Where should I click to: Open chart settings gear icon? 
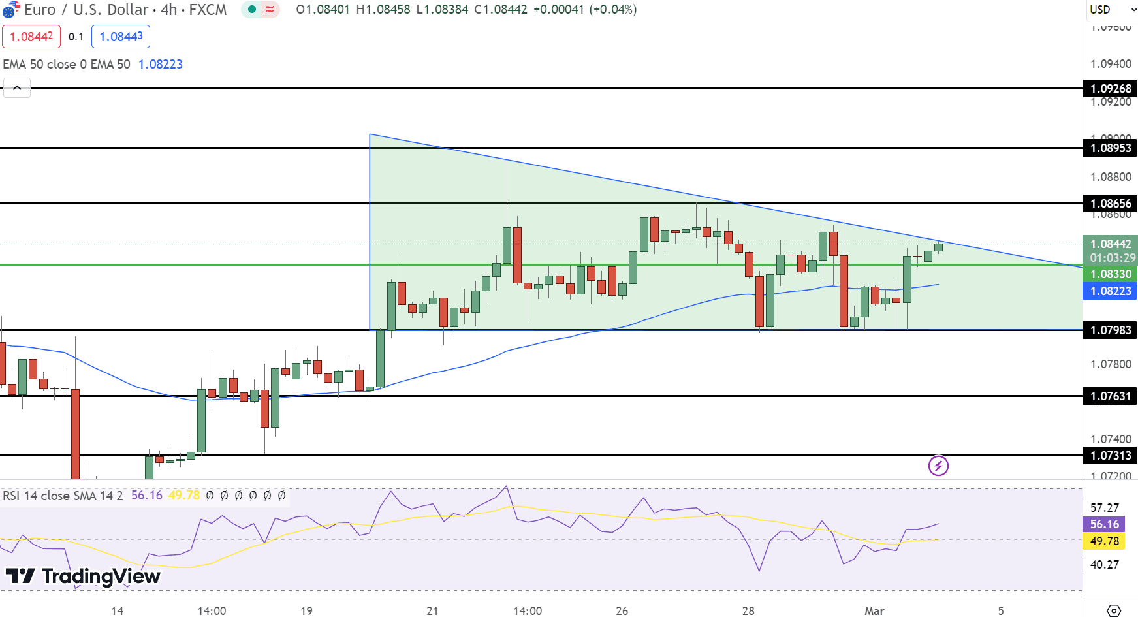click(1114, 610)
